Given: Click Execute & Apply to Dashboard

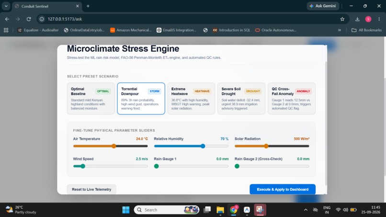Looking at the screenshot, I should 283,189.
